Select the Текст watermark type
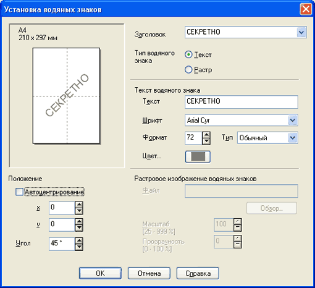The image size is (315, 288). [188, 54]
